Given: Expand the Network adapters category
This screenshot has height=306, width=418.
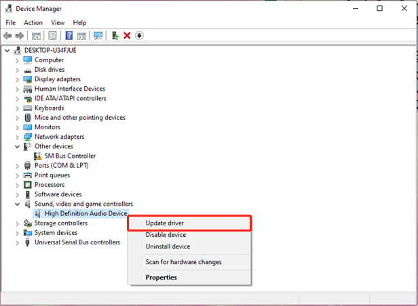Looking at the screenshot, I should click(18, 137).
